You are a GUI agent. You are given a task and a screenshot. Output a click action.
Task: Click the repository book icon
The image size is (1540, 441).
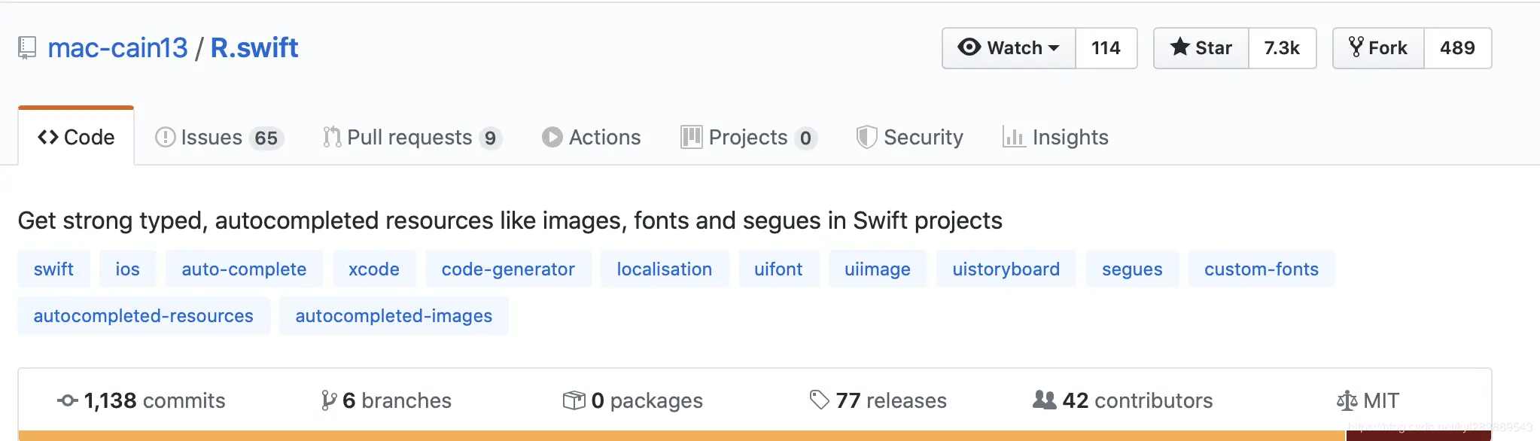[27, 48]
